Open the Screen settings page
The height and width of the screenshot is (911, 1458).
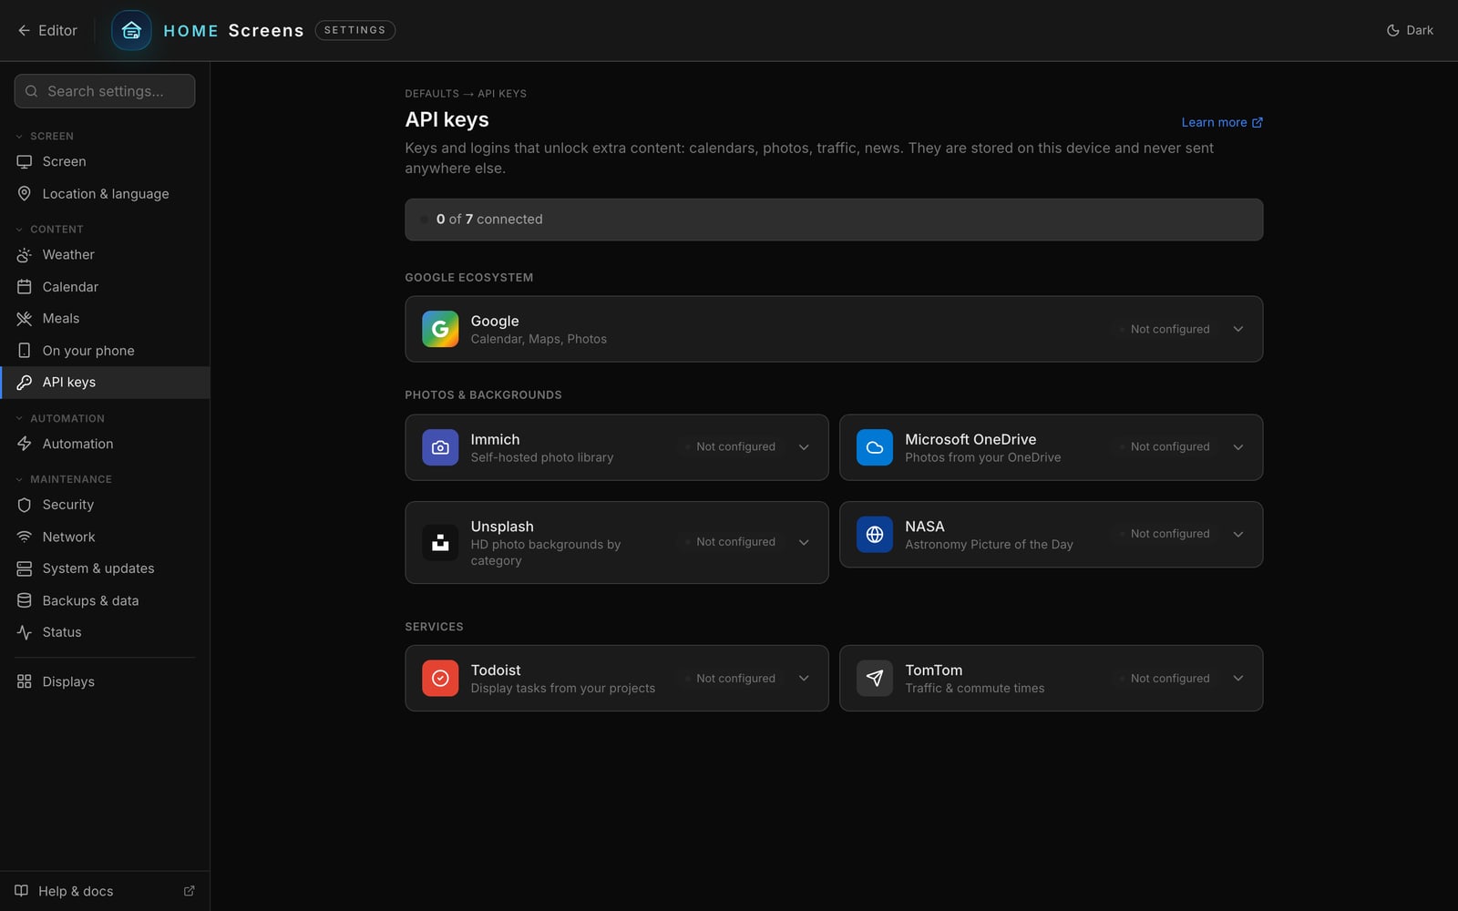[105, 161]
